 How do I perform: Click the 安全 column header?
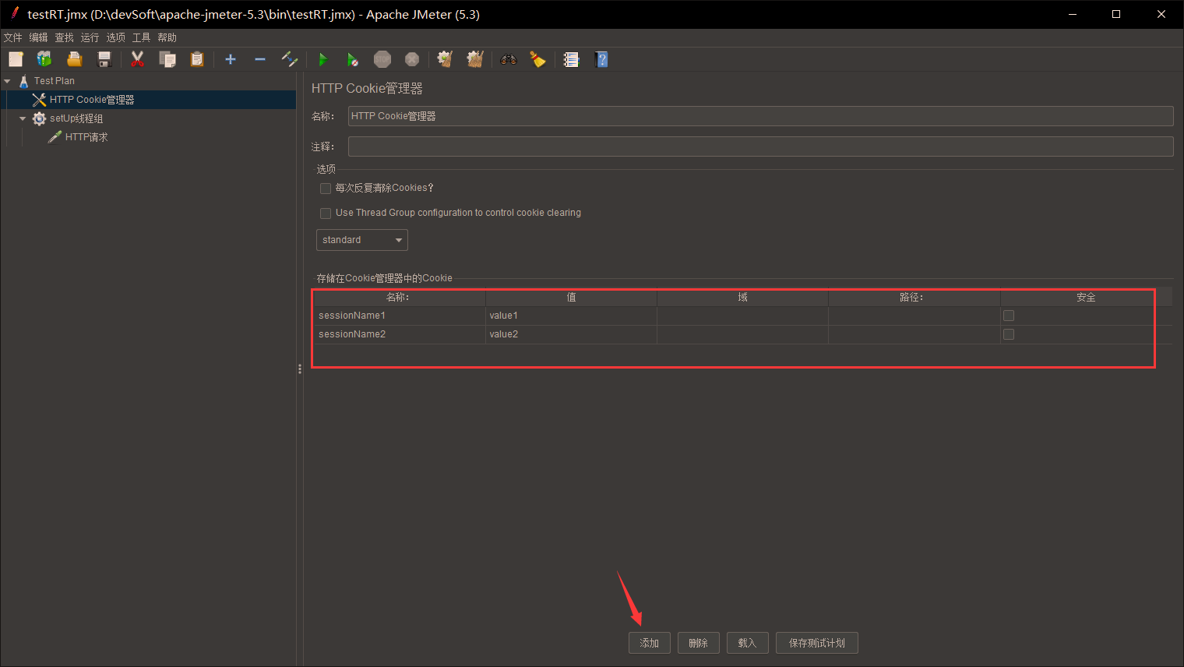click(1086, 297)
